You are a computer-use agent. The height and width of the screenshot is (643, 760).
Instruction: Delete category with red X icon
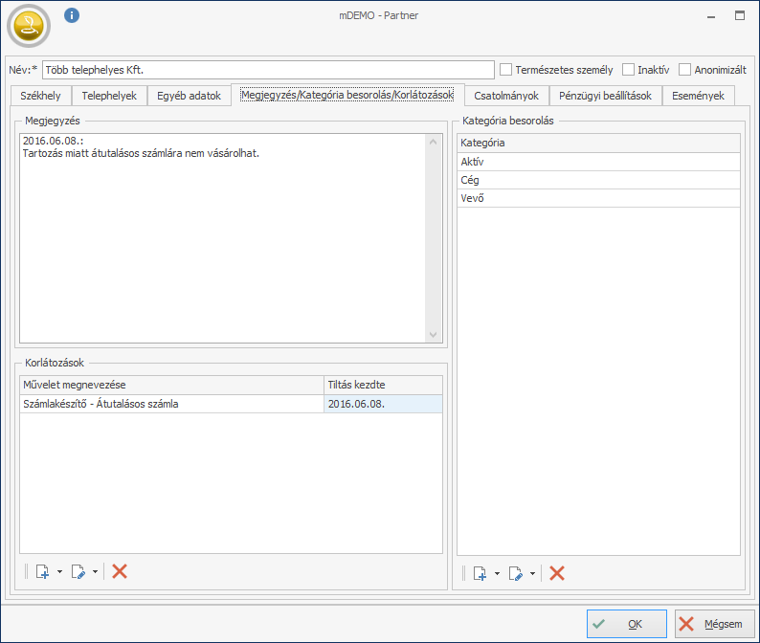click(557, 573)
